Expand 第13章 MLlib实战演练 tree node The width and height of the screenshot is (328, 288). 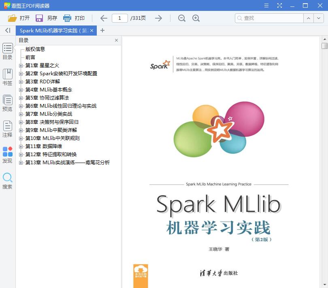(21, 163)
